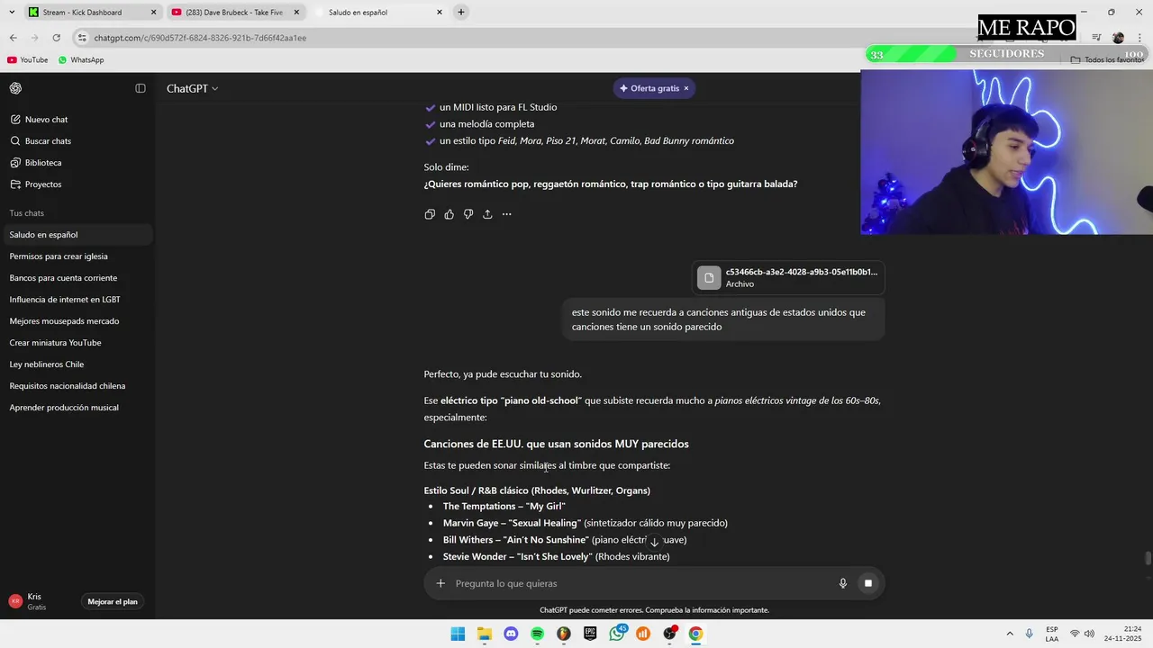Open chat Mejores mousepads mercado
Image resolution: width=1153 pixels, height=648 pixels.
click(x=77, y=321)
